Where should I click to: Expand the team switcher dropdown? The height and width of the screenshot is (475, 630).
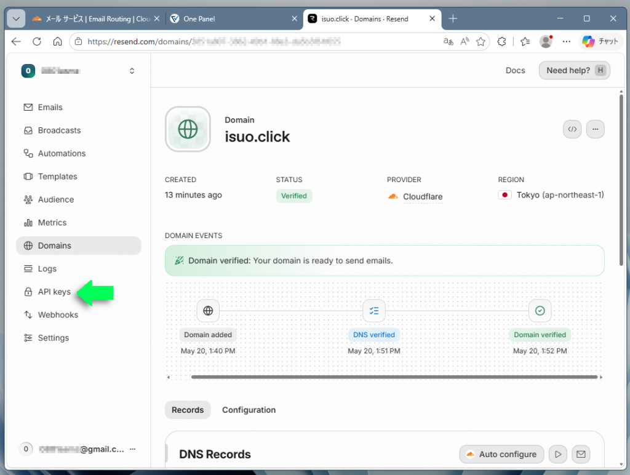pos(132,71)
